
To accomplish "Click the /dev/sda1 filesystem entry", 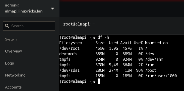I will click(70, 70).
